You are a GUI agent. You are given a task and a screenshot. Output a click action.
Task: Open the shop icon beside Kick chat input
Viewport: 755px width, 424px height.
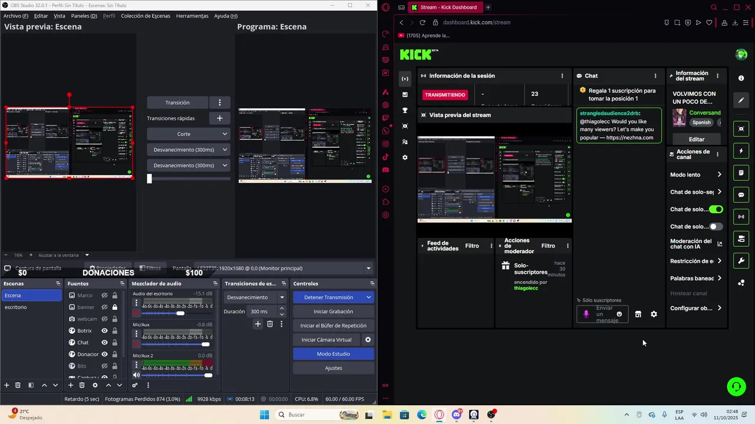tap(638, 314)
